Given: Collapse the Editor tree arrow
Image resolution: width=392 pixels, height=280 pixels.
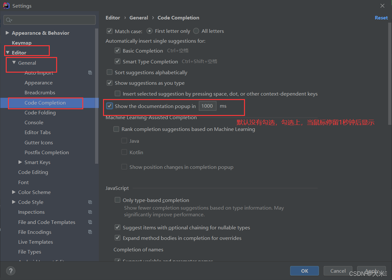Looking at the screenshot, I should click(x=7, y=53).
